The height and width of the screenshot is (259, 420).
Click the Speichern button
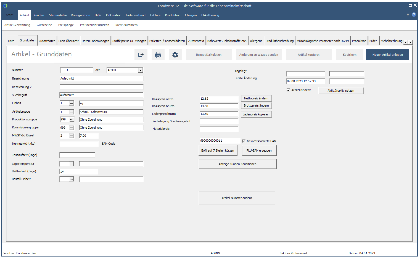click(350, 55)
